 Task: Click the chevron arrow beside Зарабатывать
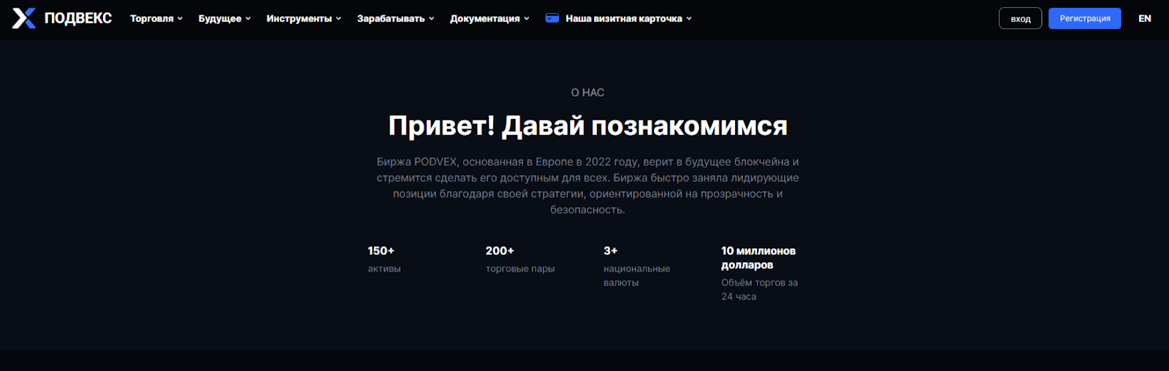tap(432, 19)
